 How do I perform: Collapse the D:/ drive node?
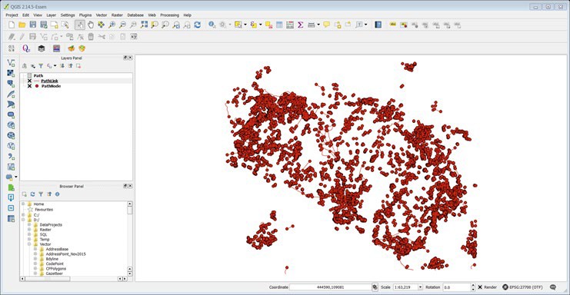(x=24, y=220)
